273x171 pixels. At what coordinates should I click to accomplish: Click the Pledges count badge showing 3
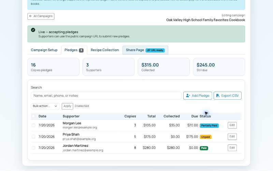point(81,50)
